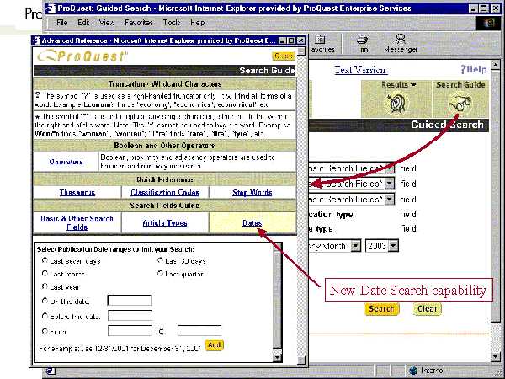Open the Basic & Other Search Fields link
The width and height of the screenshot is (505, 379).
(77, 222)
